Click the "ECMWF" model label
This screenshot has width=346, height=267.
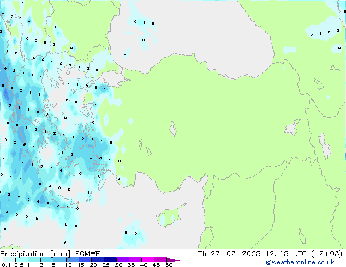tap(88, 254)
